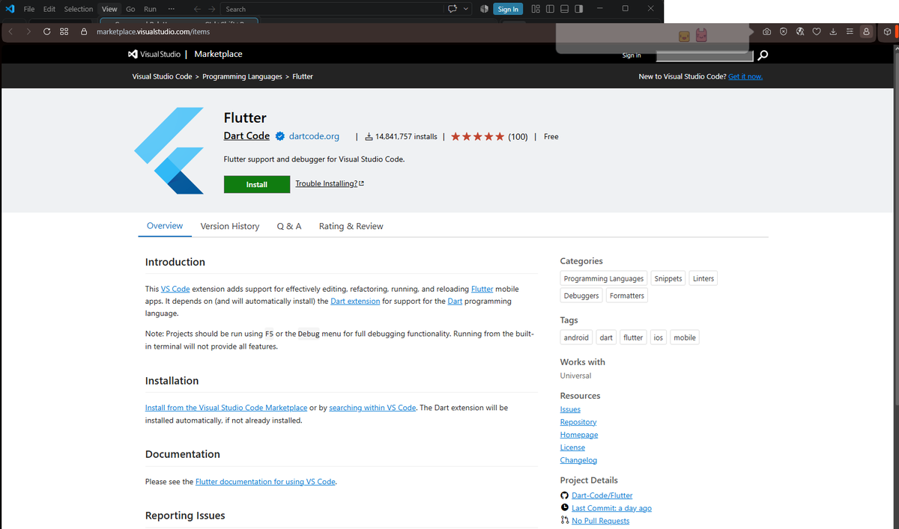Click the lock icon in address bar

(84, 32)
